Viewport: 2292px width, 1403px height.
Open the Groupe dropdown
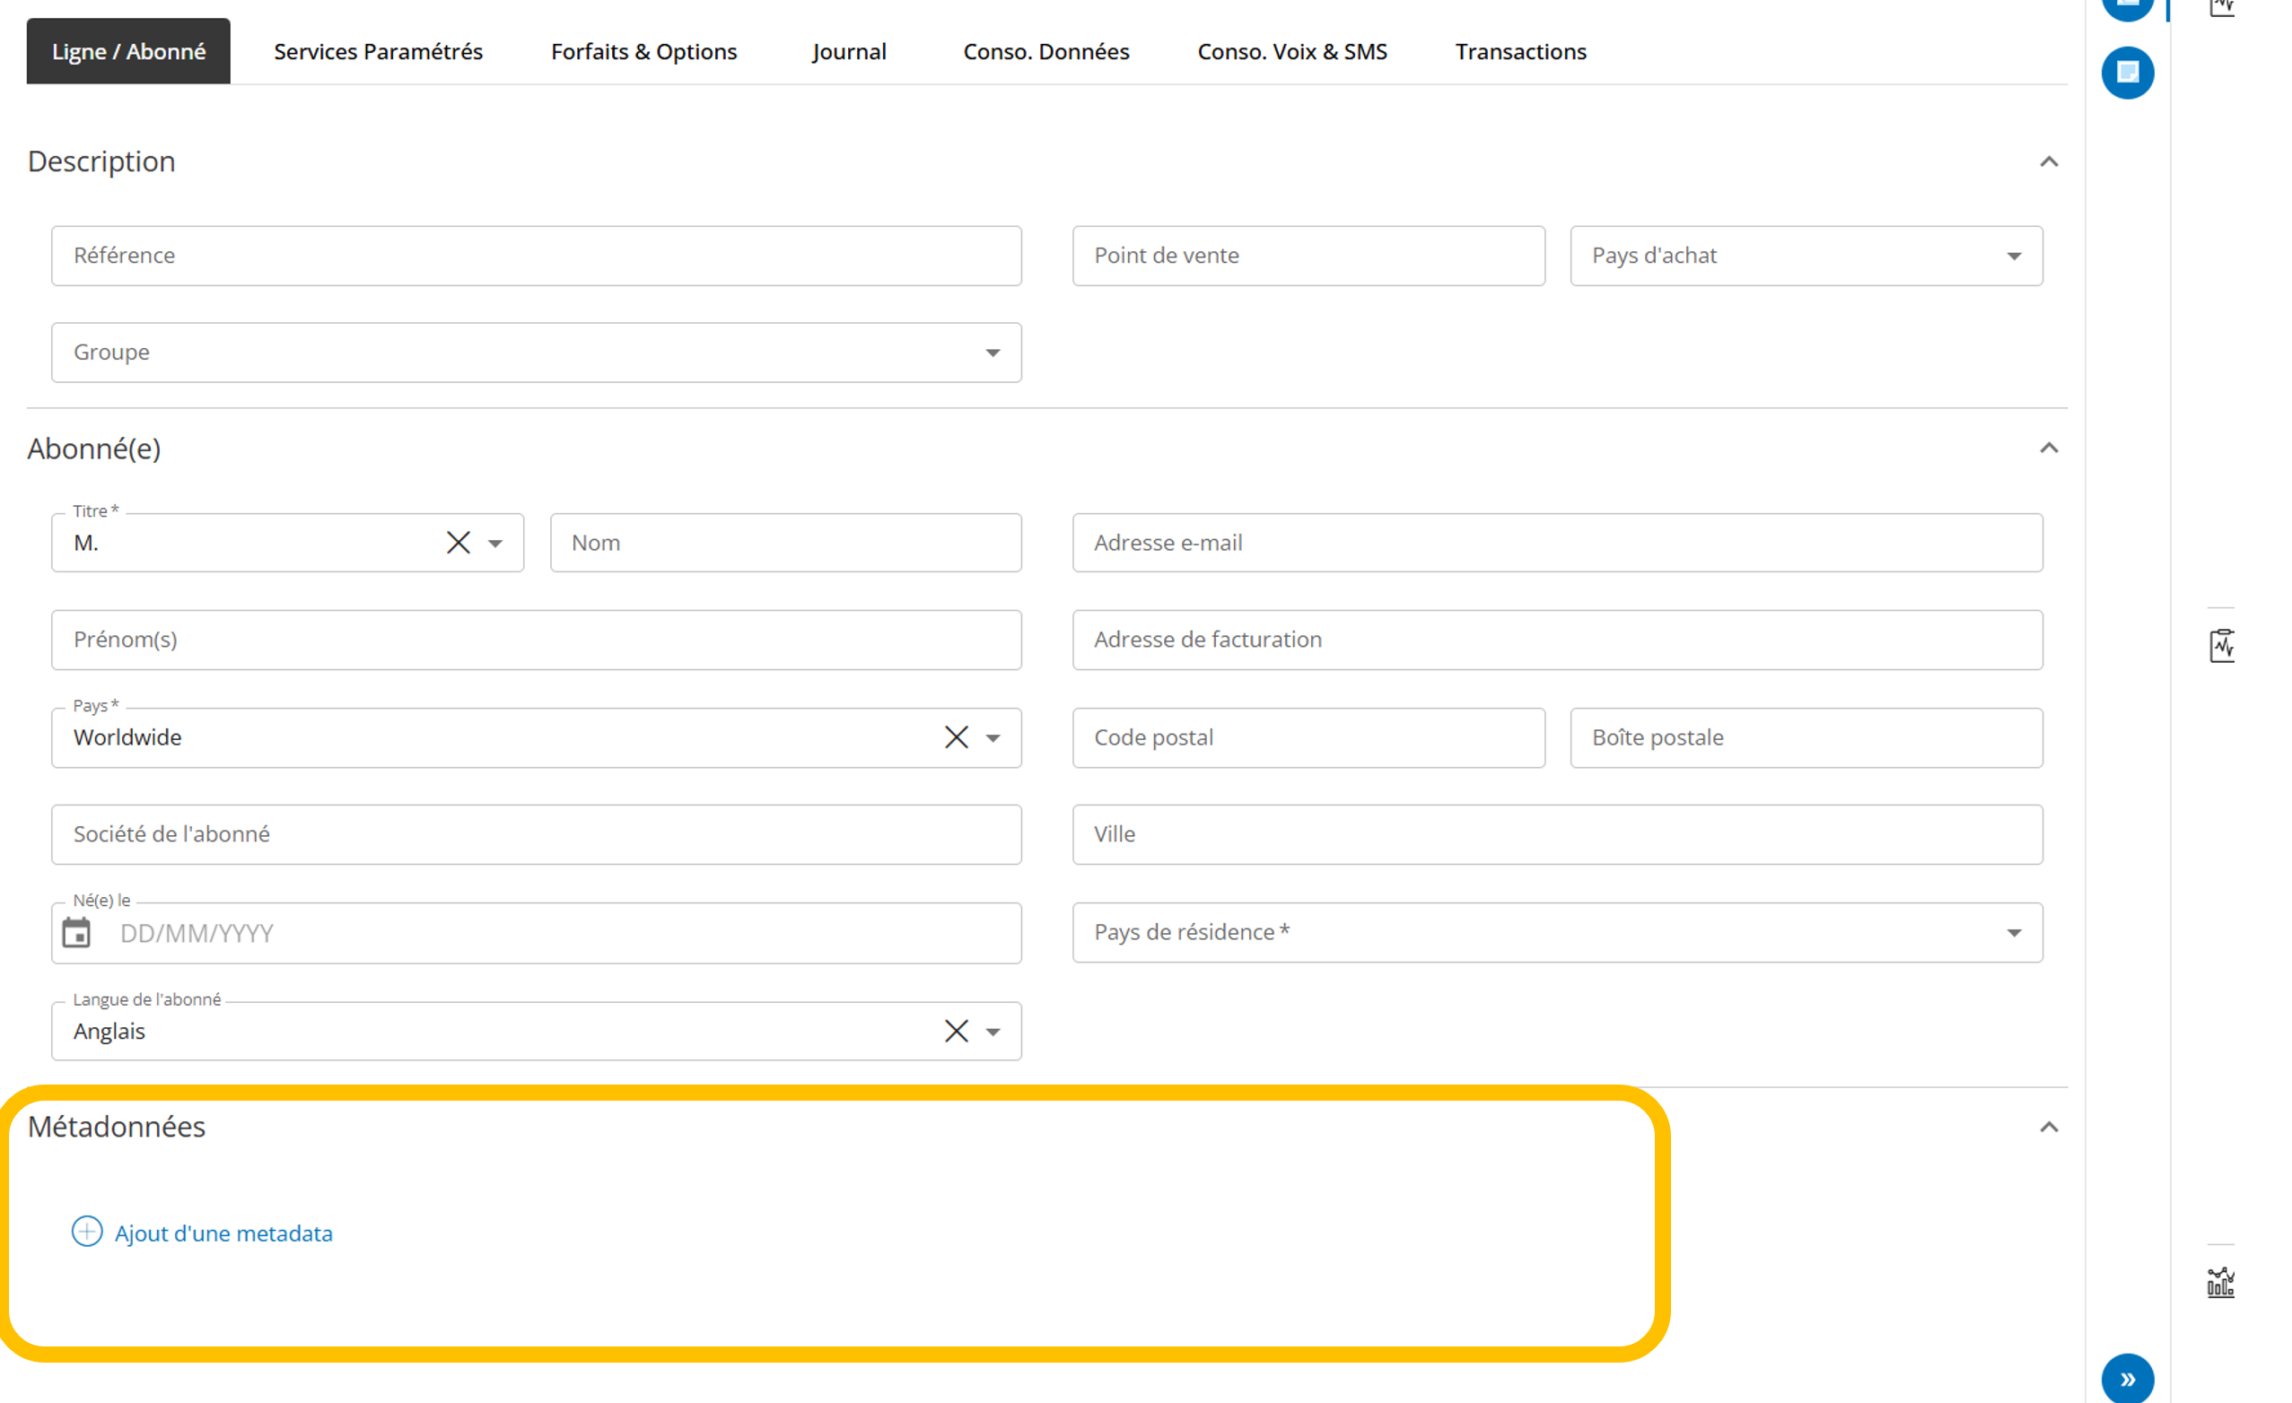pos(537,353)
